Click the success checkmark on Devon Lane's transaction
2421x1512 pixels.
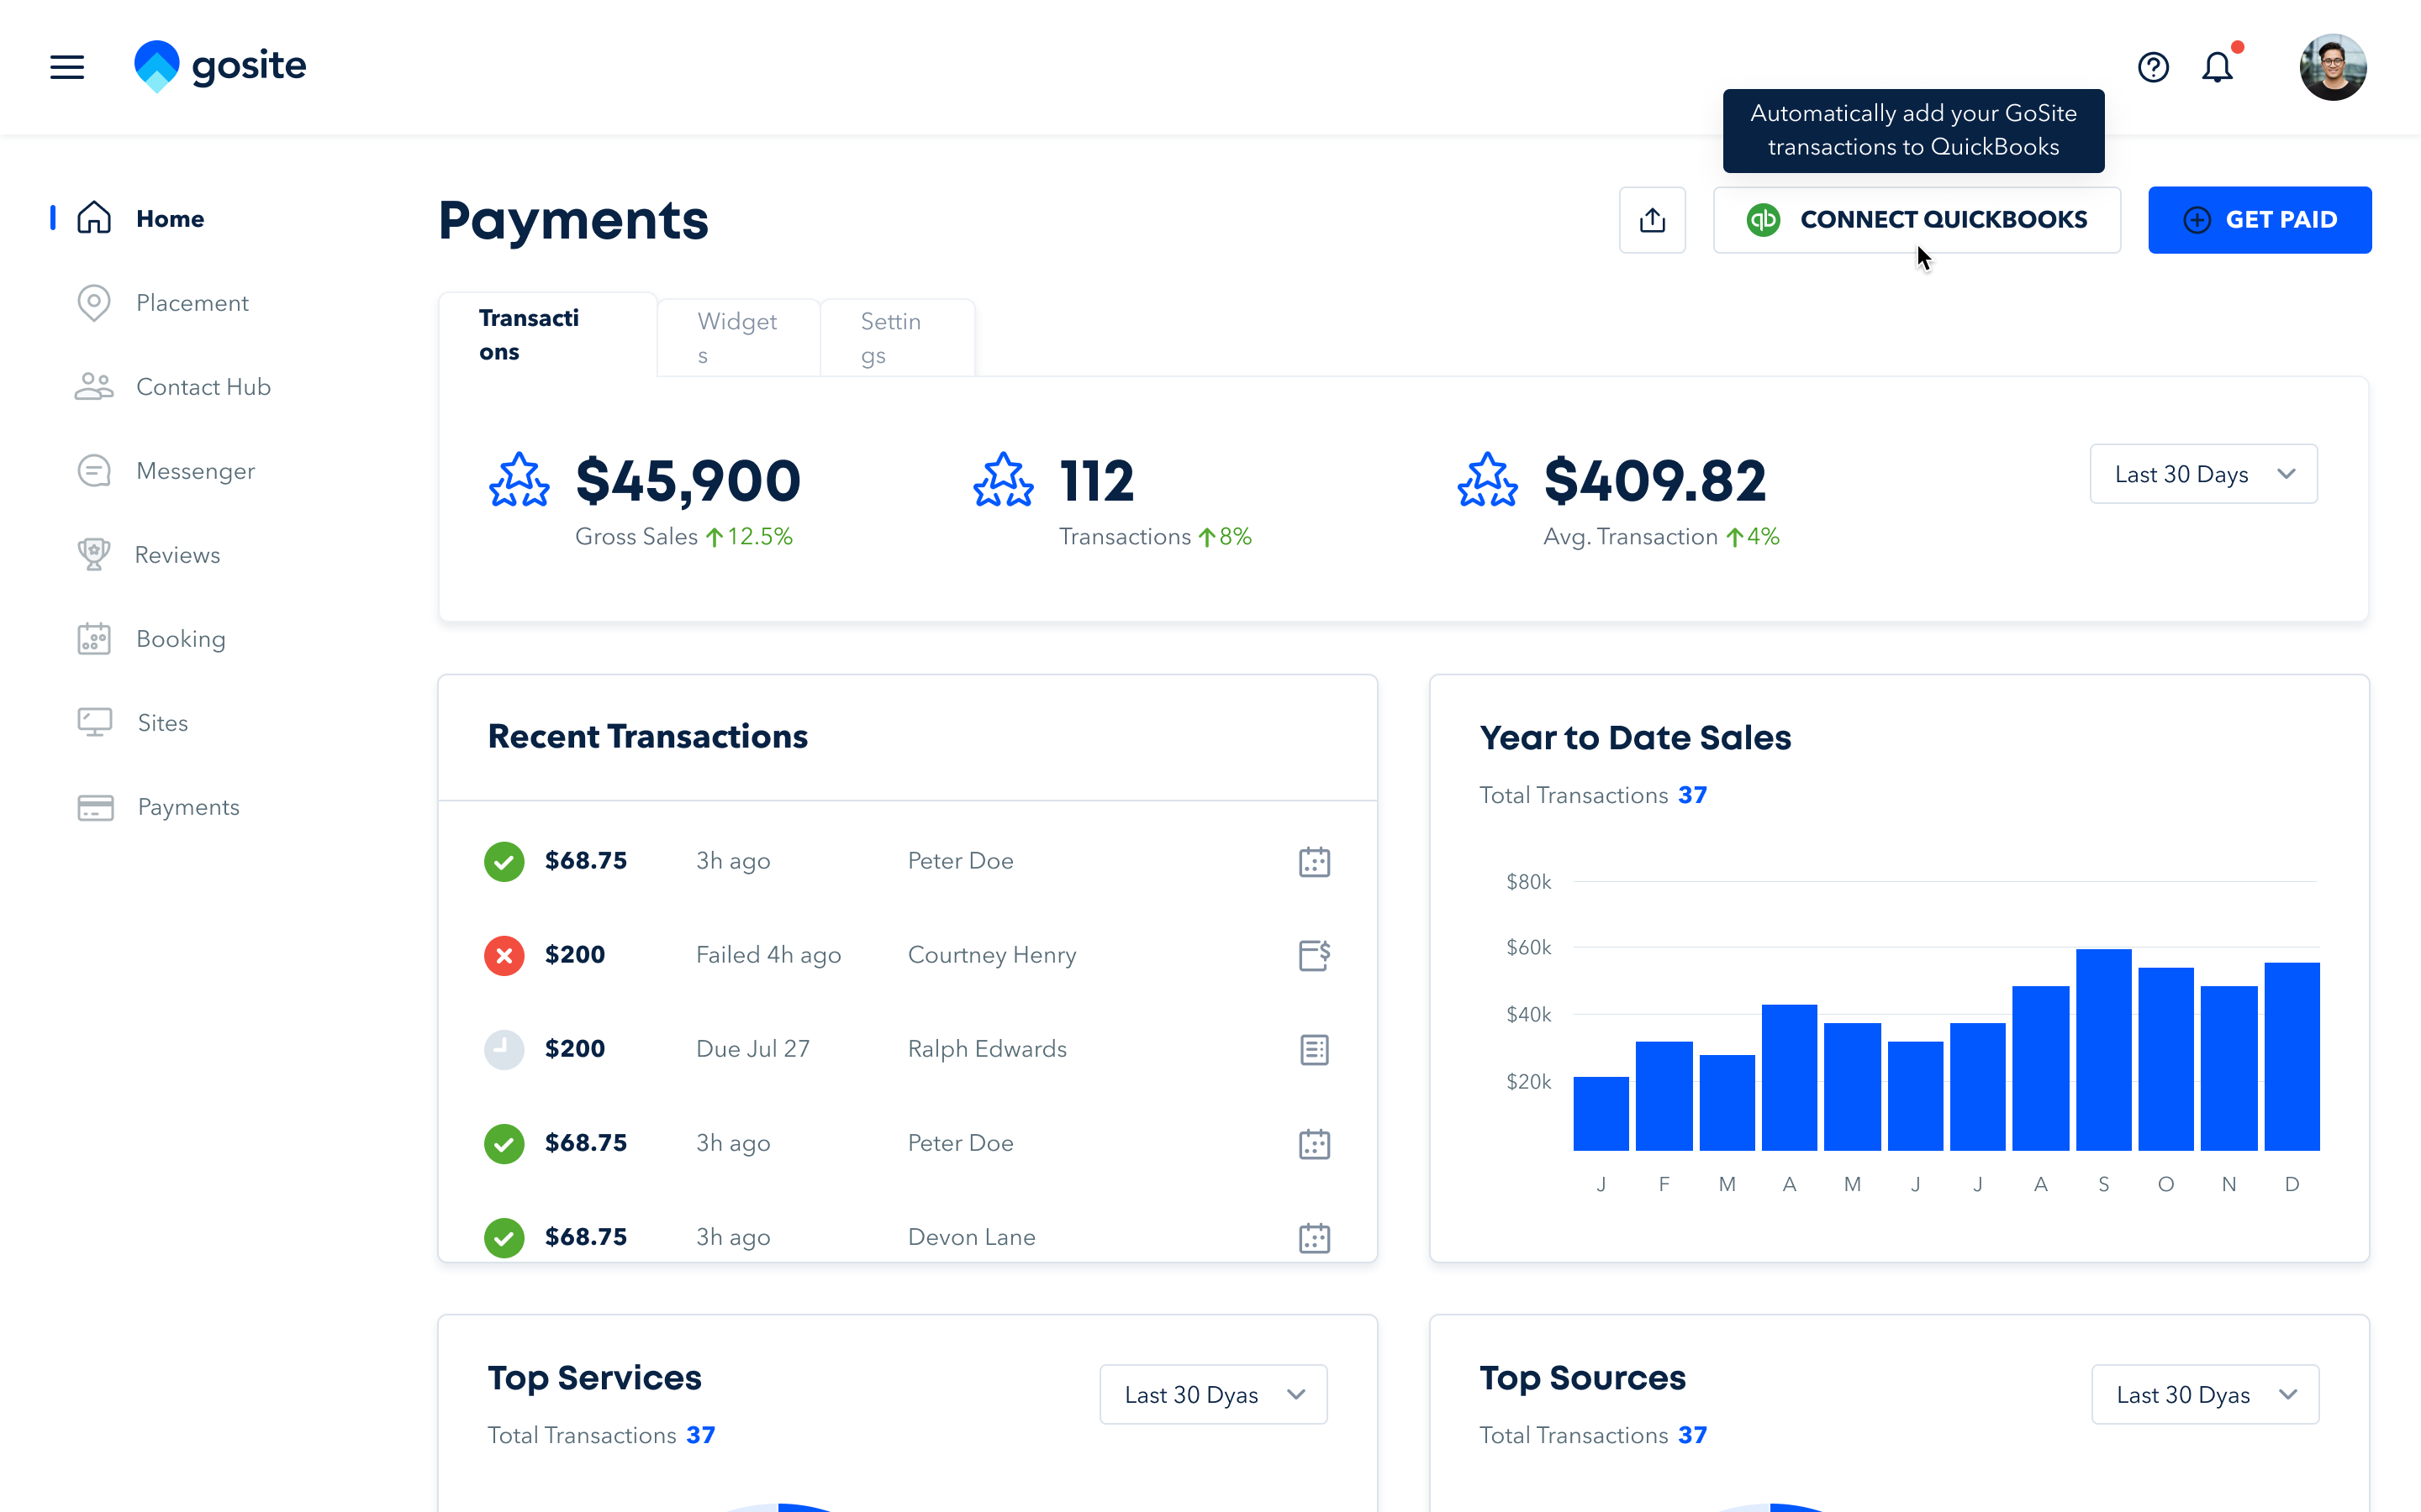(504, 1237)
